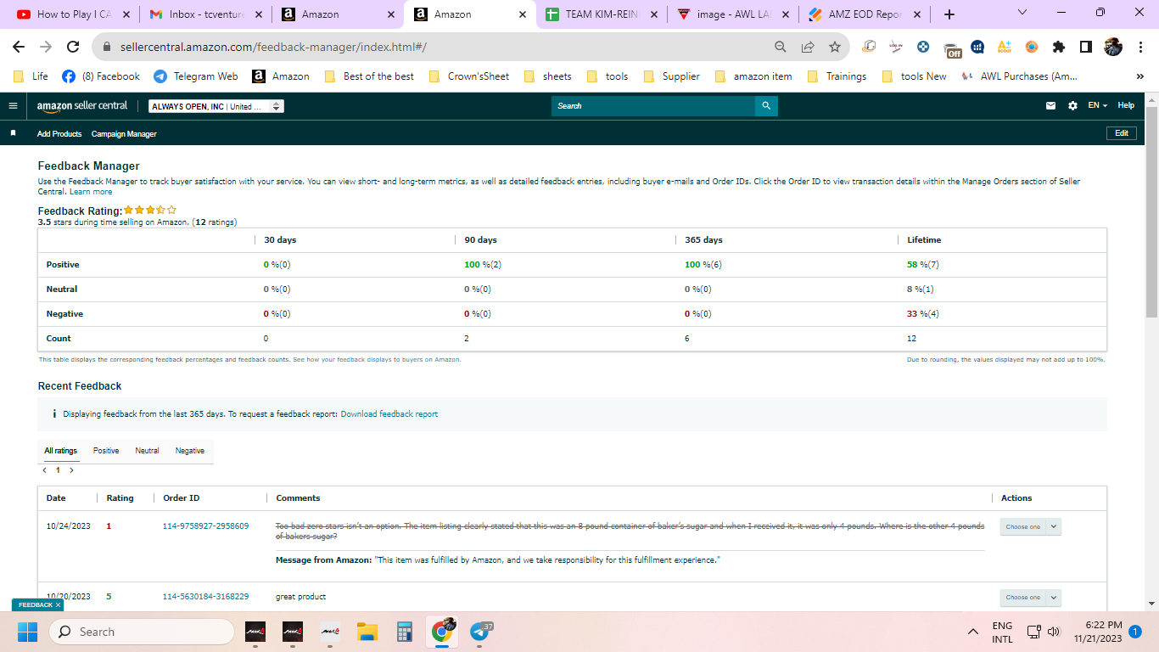Viewport: 1159px width, 652px height.
Task: Open Choose one dropdown for order 114-9758927-2958609
Action: (1030, 527)
